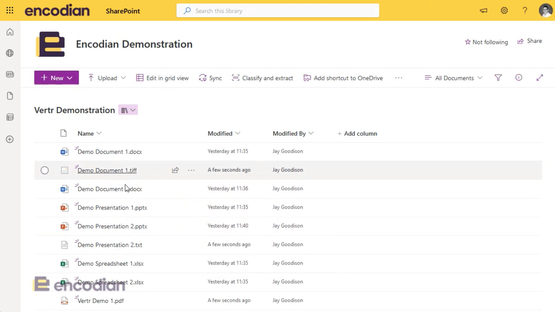
Task: Open the app launcher waffle icon
Action: 10,10
